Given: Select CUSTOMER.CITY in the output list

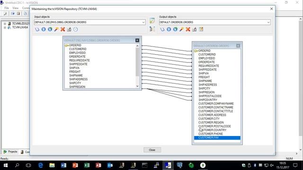Looking at the screenshot, I should pyautogui.click(x=209, y=119).
